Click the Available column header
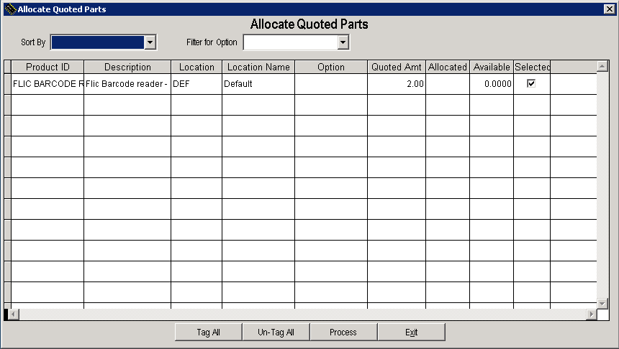Viewport: 619px width, 349px height. point(492,67)
